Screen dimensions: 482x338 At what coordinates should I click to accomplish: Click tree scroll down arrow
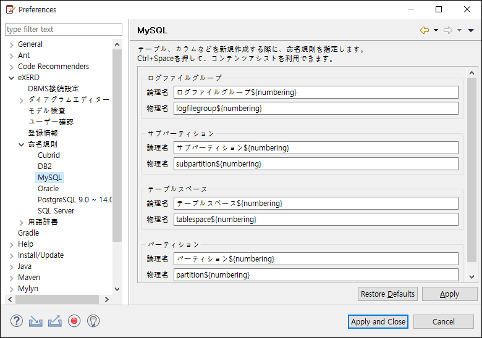pyautogui.click(x=117, y=289)
